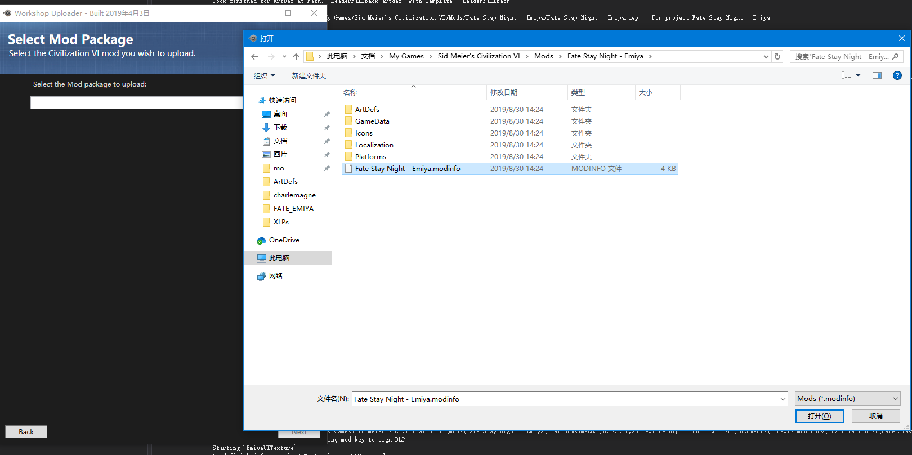The width and height of the screenshot is (912, 455).
Task: Open 图片 in quick access
Action: coord(280,154)
